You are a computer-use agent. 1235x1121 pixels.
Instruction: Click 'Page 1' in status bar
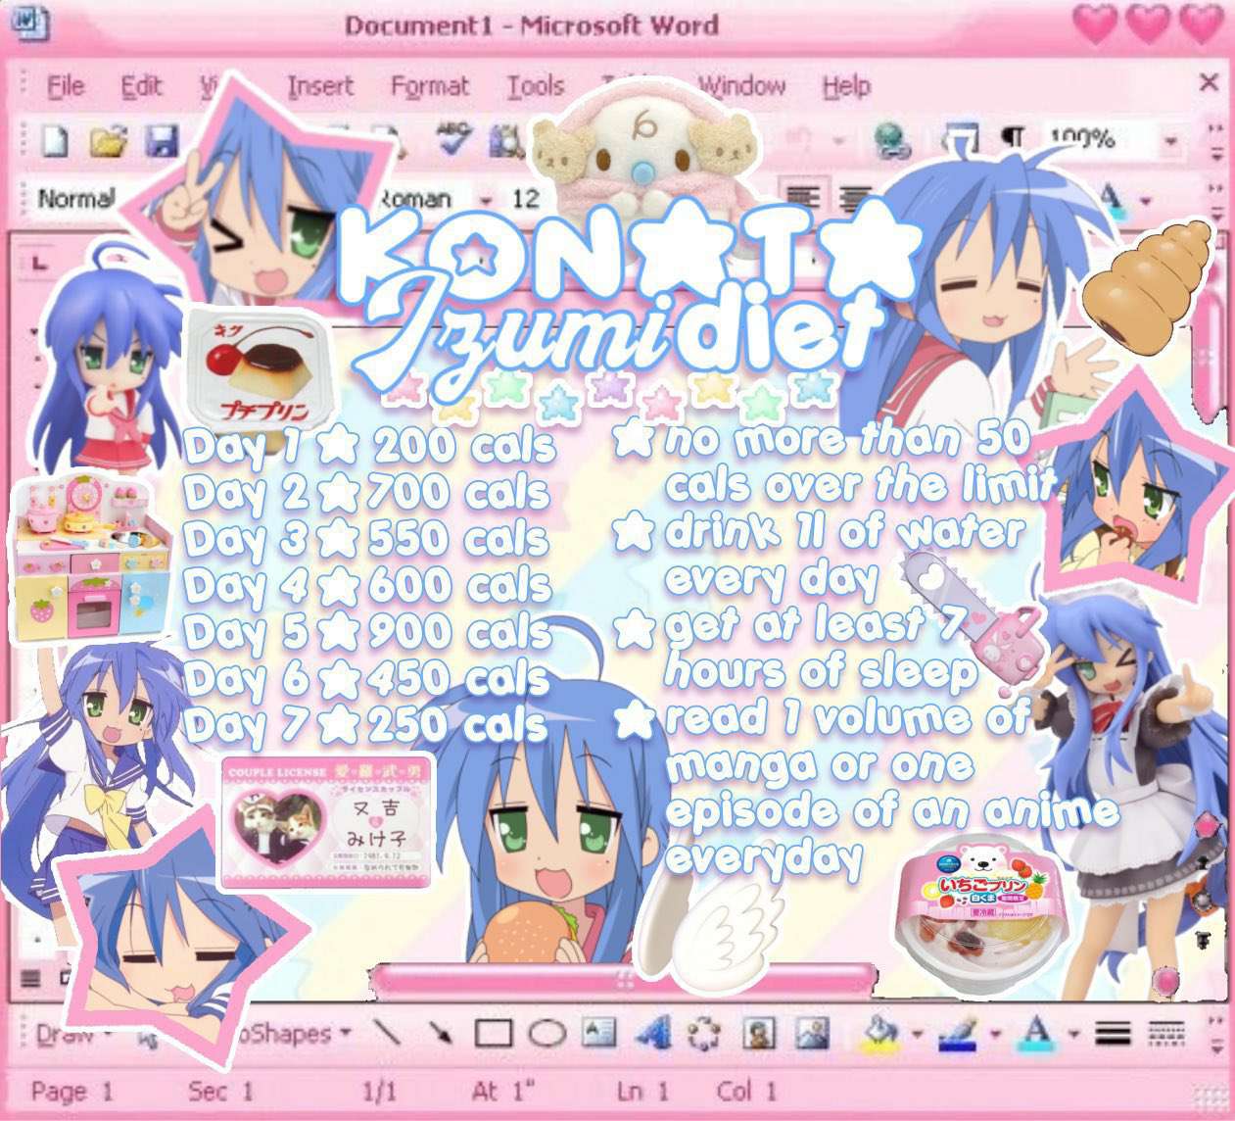[71, 1091]
